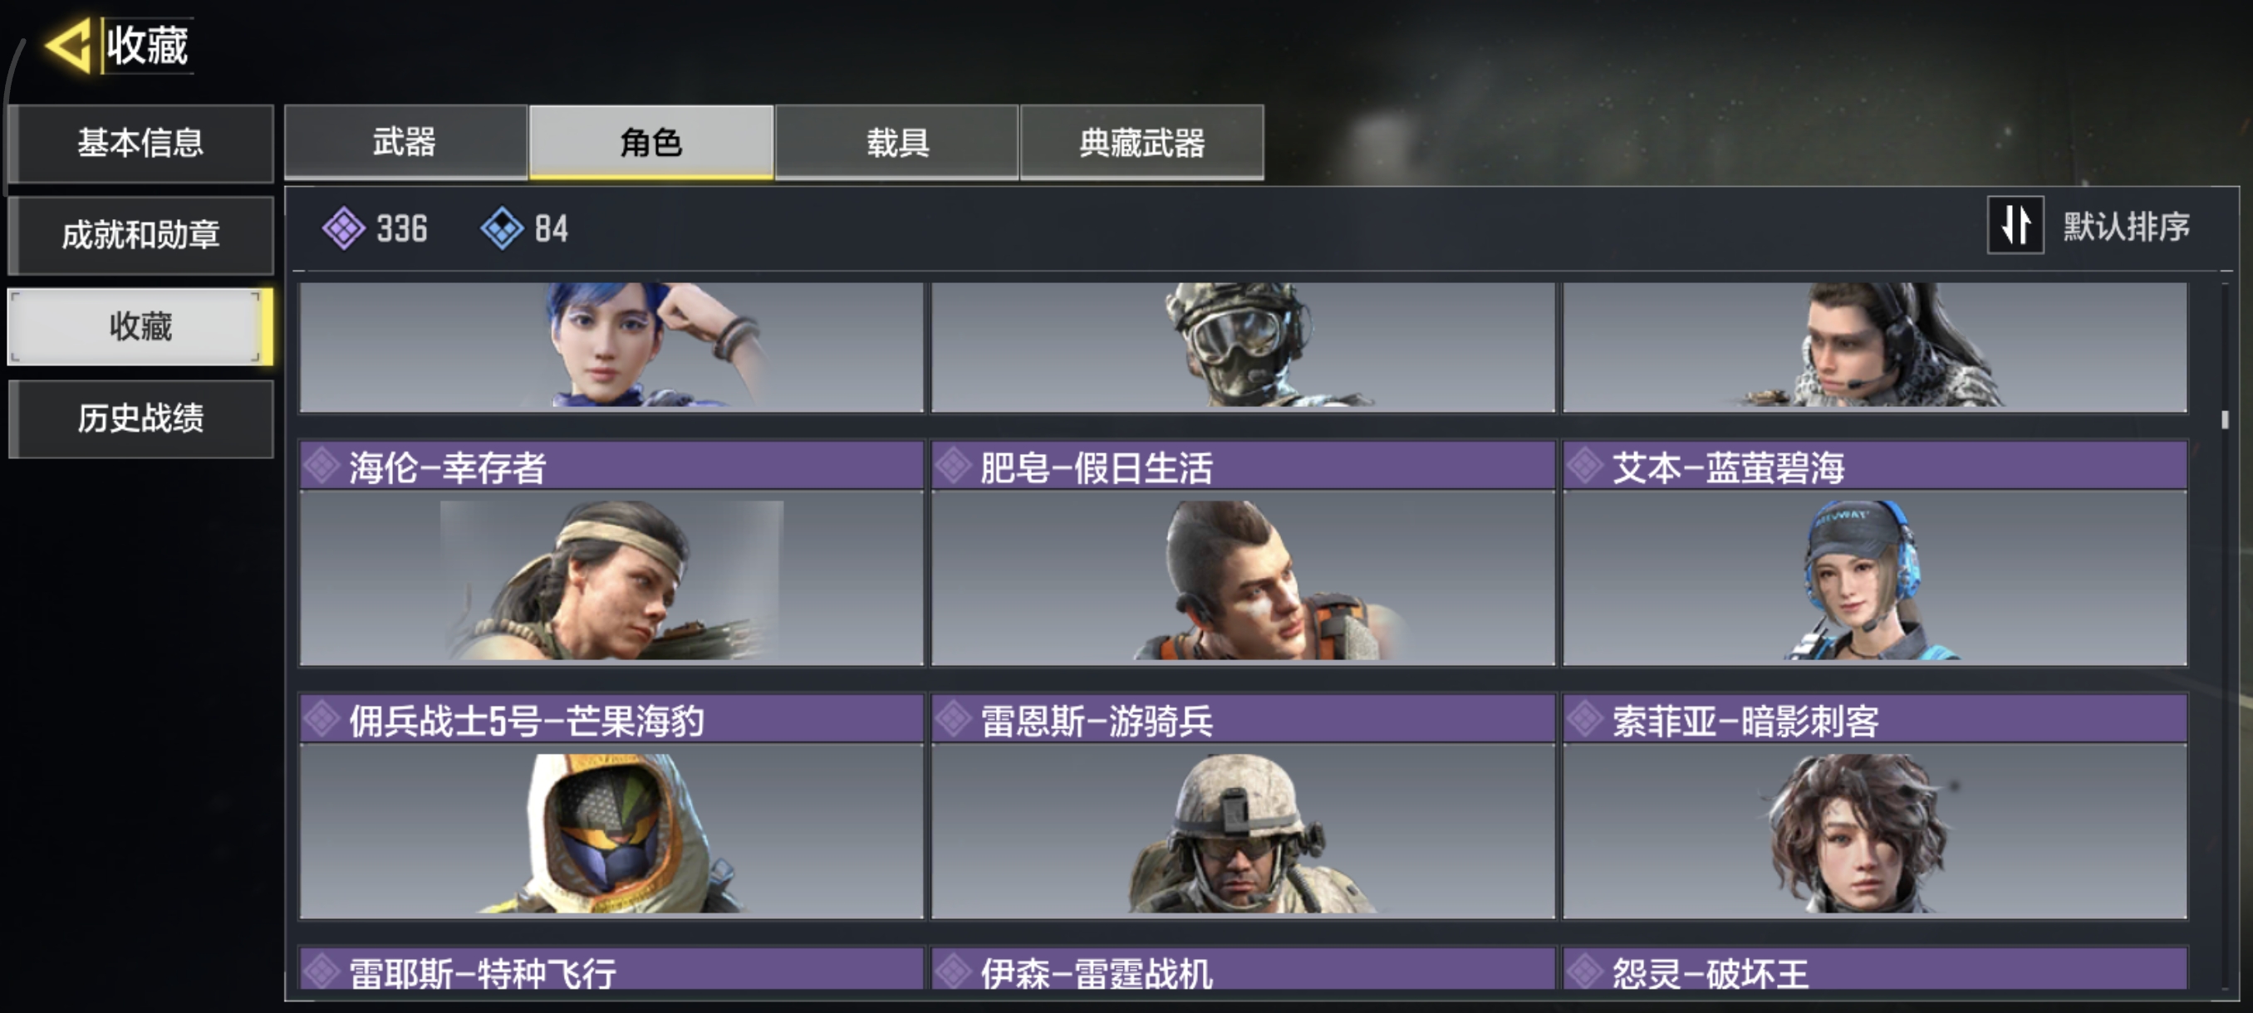Select the 佣兵战士5号-芒果海豹 hooded character
Image resolution: width=2253 pixels, height=1013 pixels.
tap(611, 831)
